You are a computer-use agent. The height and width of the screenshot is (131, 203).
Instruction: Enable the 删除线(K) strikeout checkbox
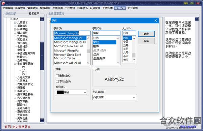coord(57,76)
